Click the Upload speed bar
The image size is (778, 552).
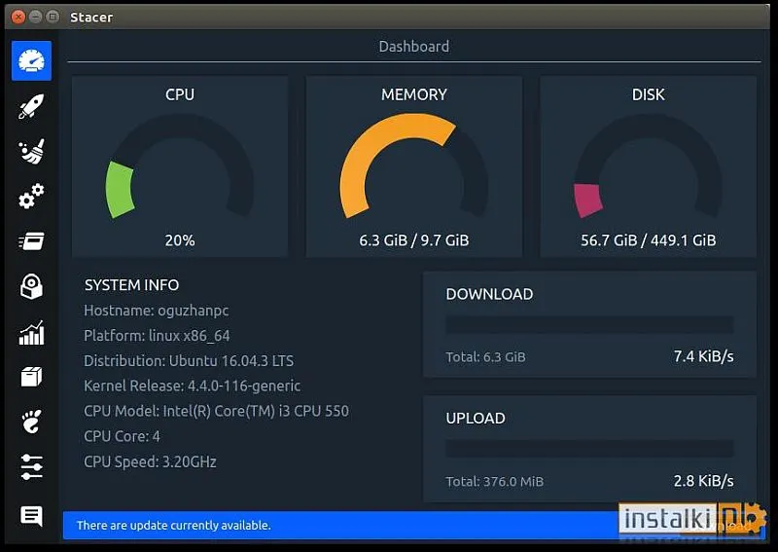[589, 449]
